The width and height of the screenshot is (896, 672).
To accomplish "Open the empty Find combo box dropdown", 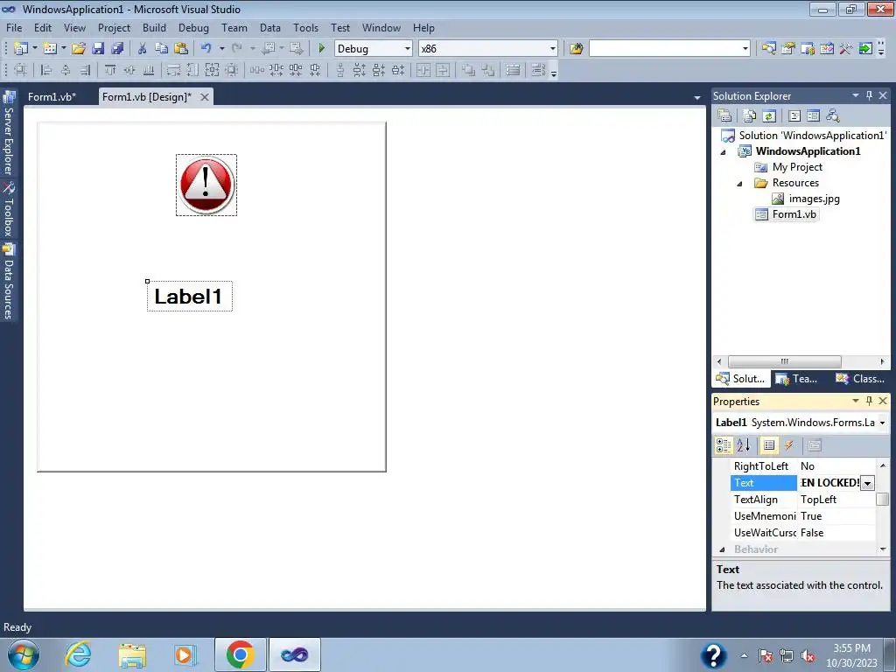I will 745,49.
